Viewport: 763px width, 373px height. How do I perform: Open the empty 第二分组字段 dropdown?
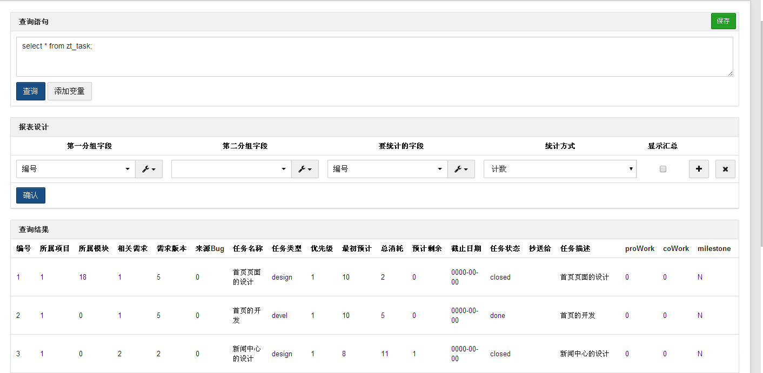tap(231, 169)
